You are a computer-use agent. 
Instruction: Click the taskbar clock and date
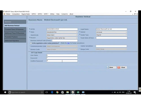click(x=129, y=92)
